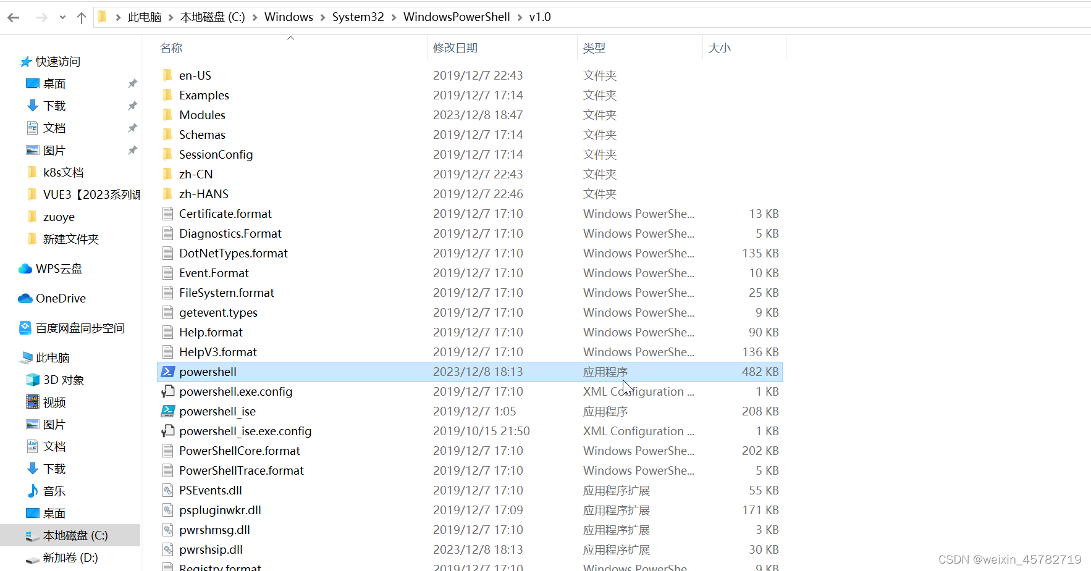Expand chevron after WindowsPowerShell in address bar
This screenshot has height=571, width=1091.
point(520,18)
